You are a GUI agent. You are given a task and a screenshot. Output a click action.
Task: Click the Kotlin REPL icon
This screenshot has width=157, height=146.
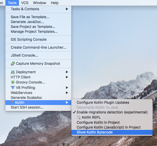79,117
